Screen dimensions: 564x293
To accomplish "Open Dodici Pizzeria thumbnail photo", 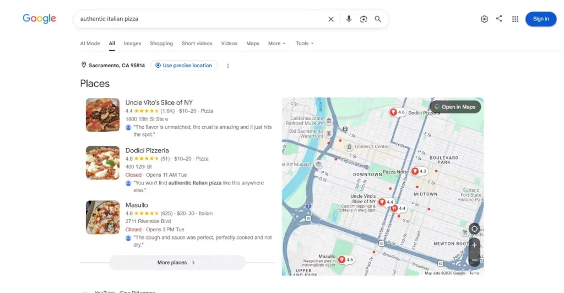I will pyautogui.click(x=102, y=162).
